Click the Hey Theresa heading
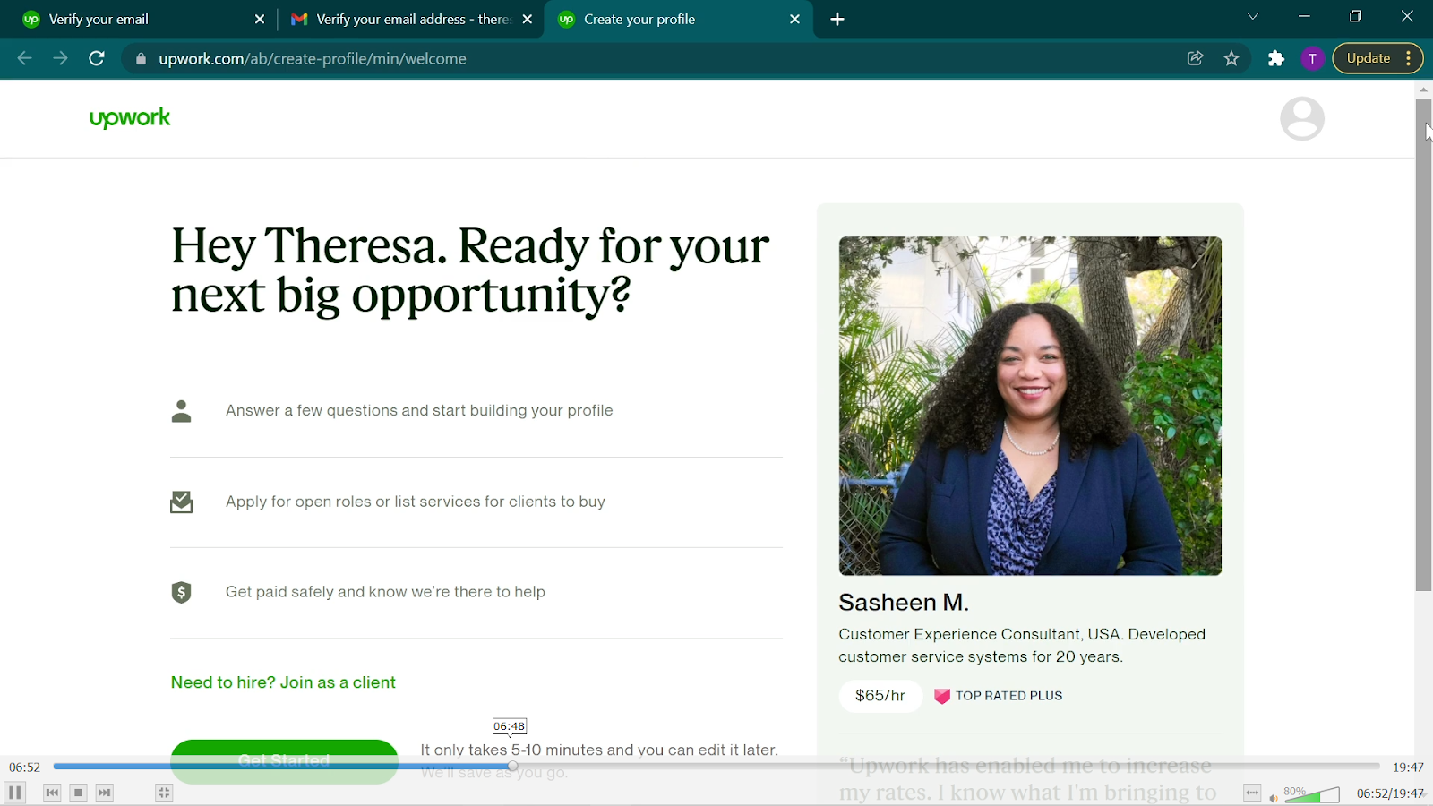Screen dimensions: 1433x806 (x=470, y=270)
